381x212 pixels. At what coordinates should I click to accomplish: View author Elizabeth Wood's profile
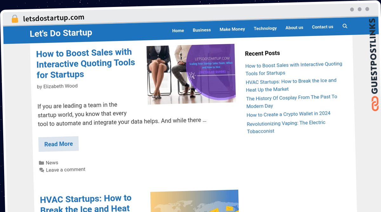pyautogui.click(x=60, y=86)
